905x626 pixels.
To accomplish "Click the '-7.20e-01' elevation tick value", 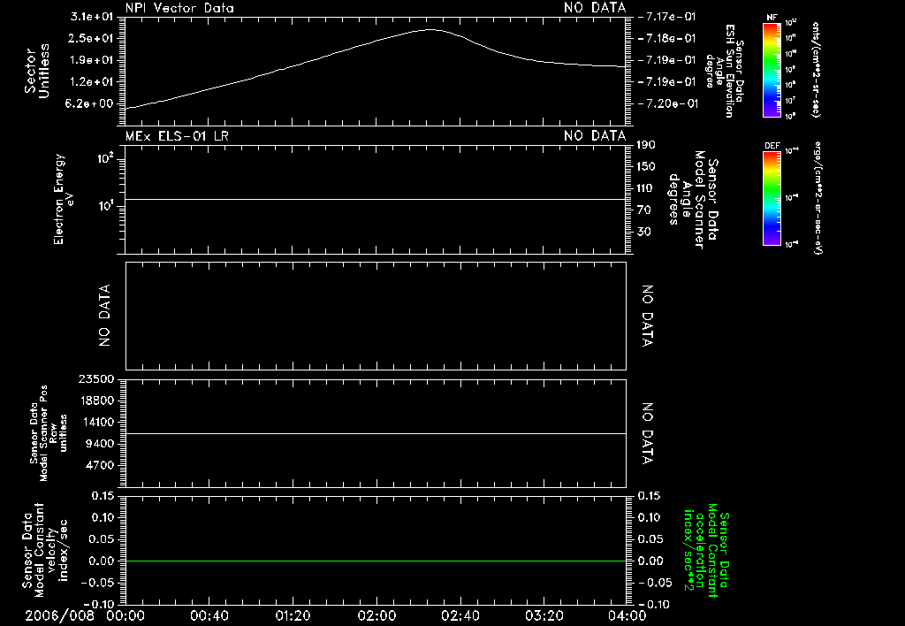I will pyautogui.click(x=668, y=103).
